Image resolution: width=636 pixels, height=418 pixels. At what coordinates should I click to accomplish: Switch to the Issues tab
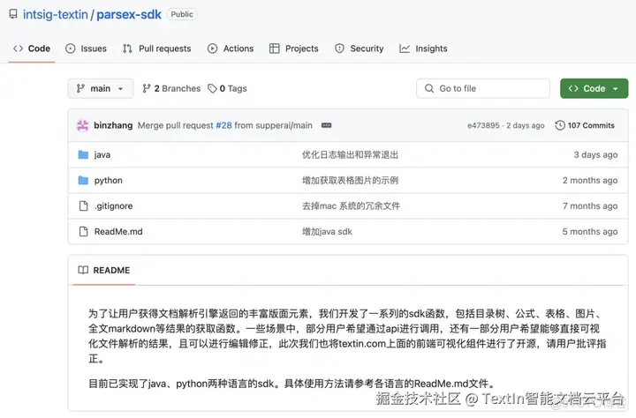[86, 49]
